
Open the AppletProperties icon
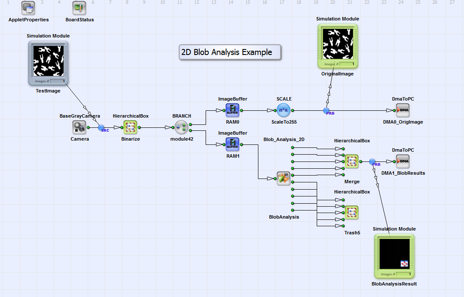point(29,8)
